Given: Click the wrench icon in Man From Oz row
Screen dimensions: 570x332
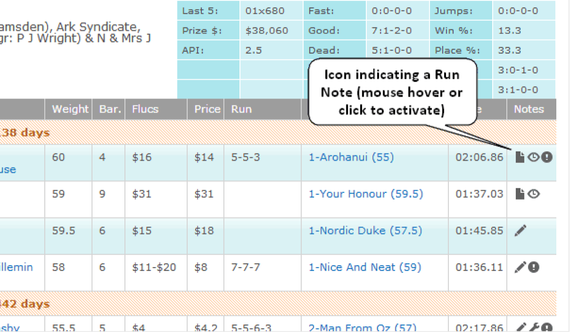Looking at the screenshot, I should [x=533, y=327].
